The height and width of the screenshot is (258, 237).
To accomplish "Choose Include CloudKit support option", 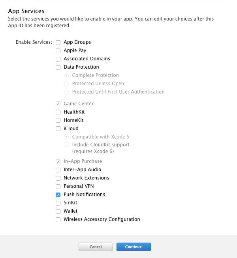I will point(66,144).
